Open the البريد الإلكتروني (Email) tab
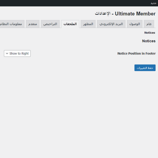The width and height of the screenshot is (158, 158). pos(111,24)
